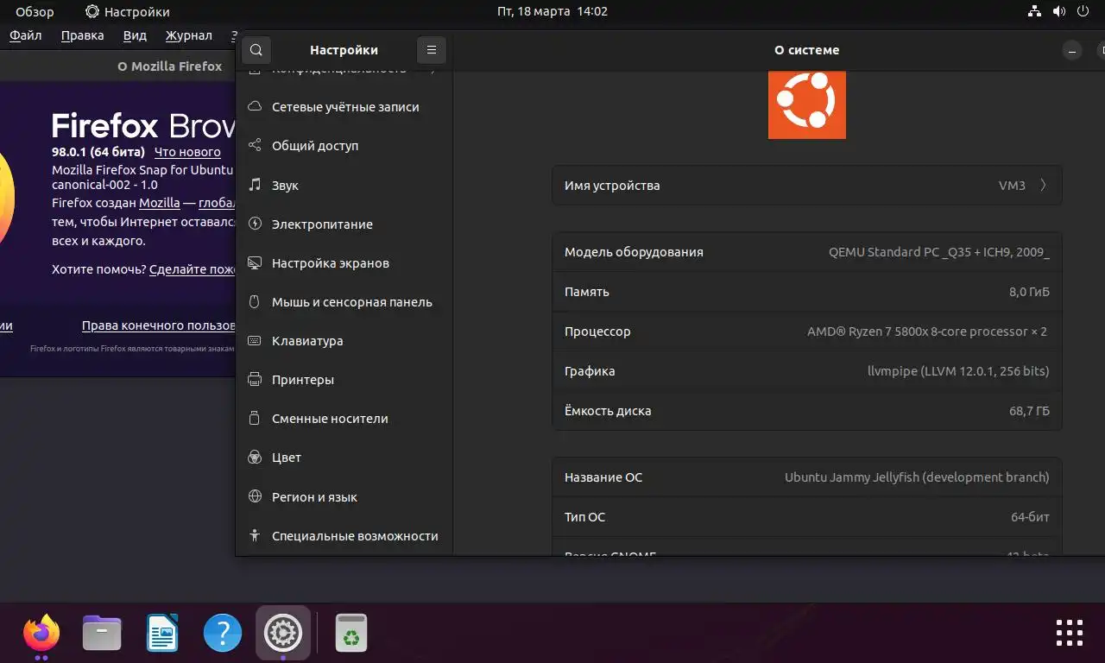This screenshot has height=663, width=1105.
Task: Click the removable media icon for Сменные носители
Action: click(255, 419)
